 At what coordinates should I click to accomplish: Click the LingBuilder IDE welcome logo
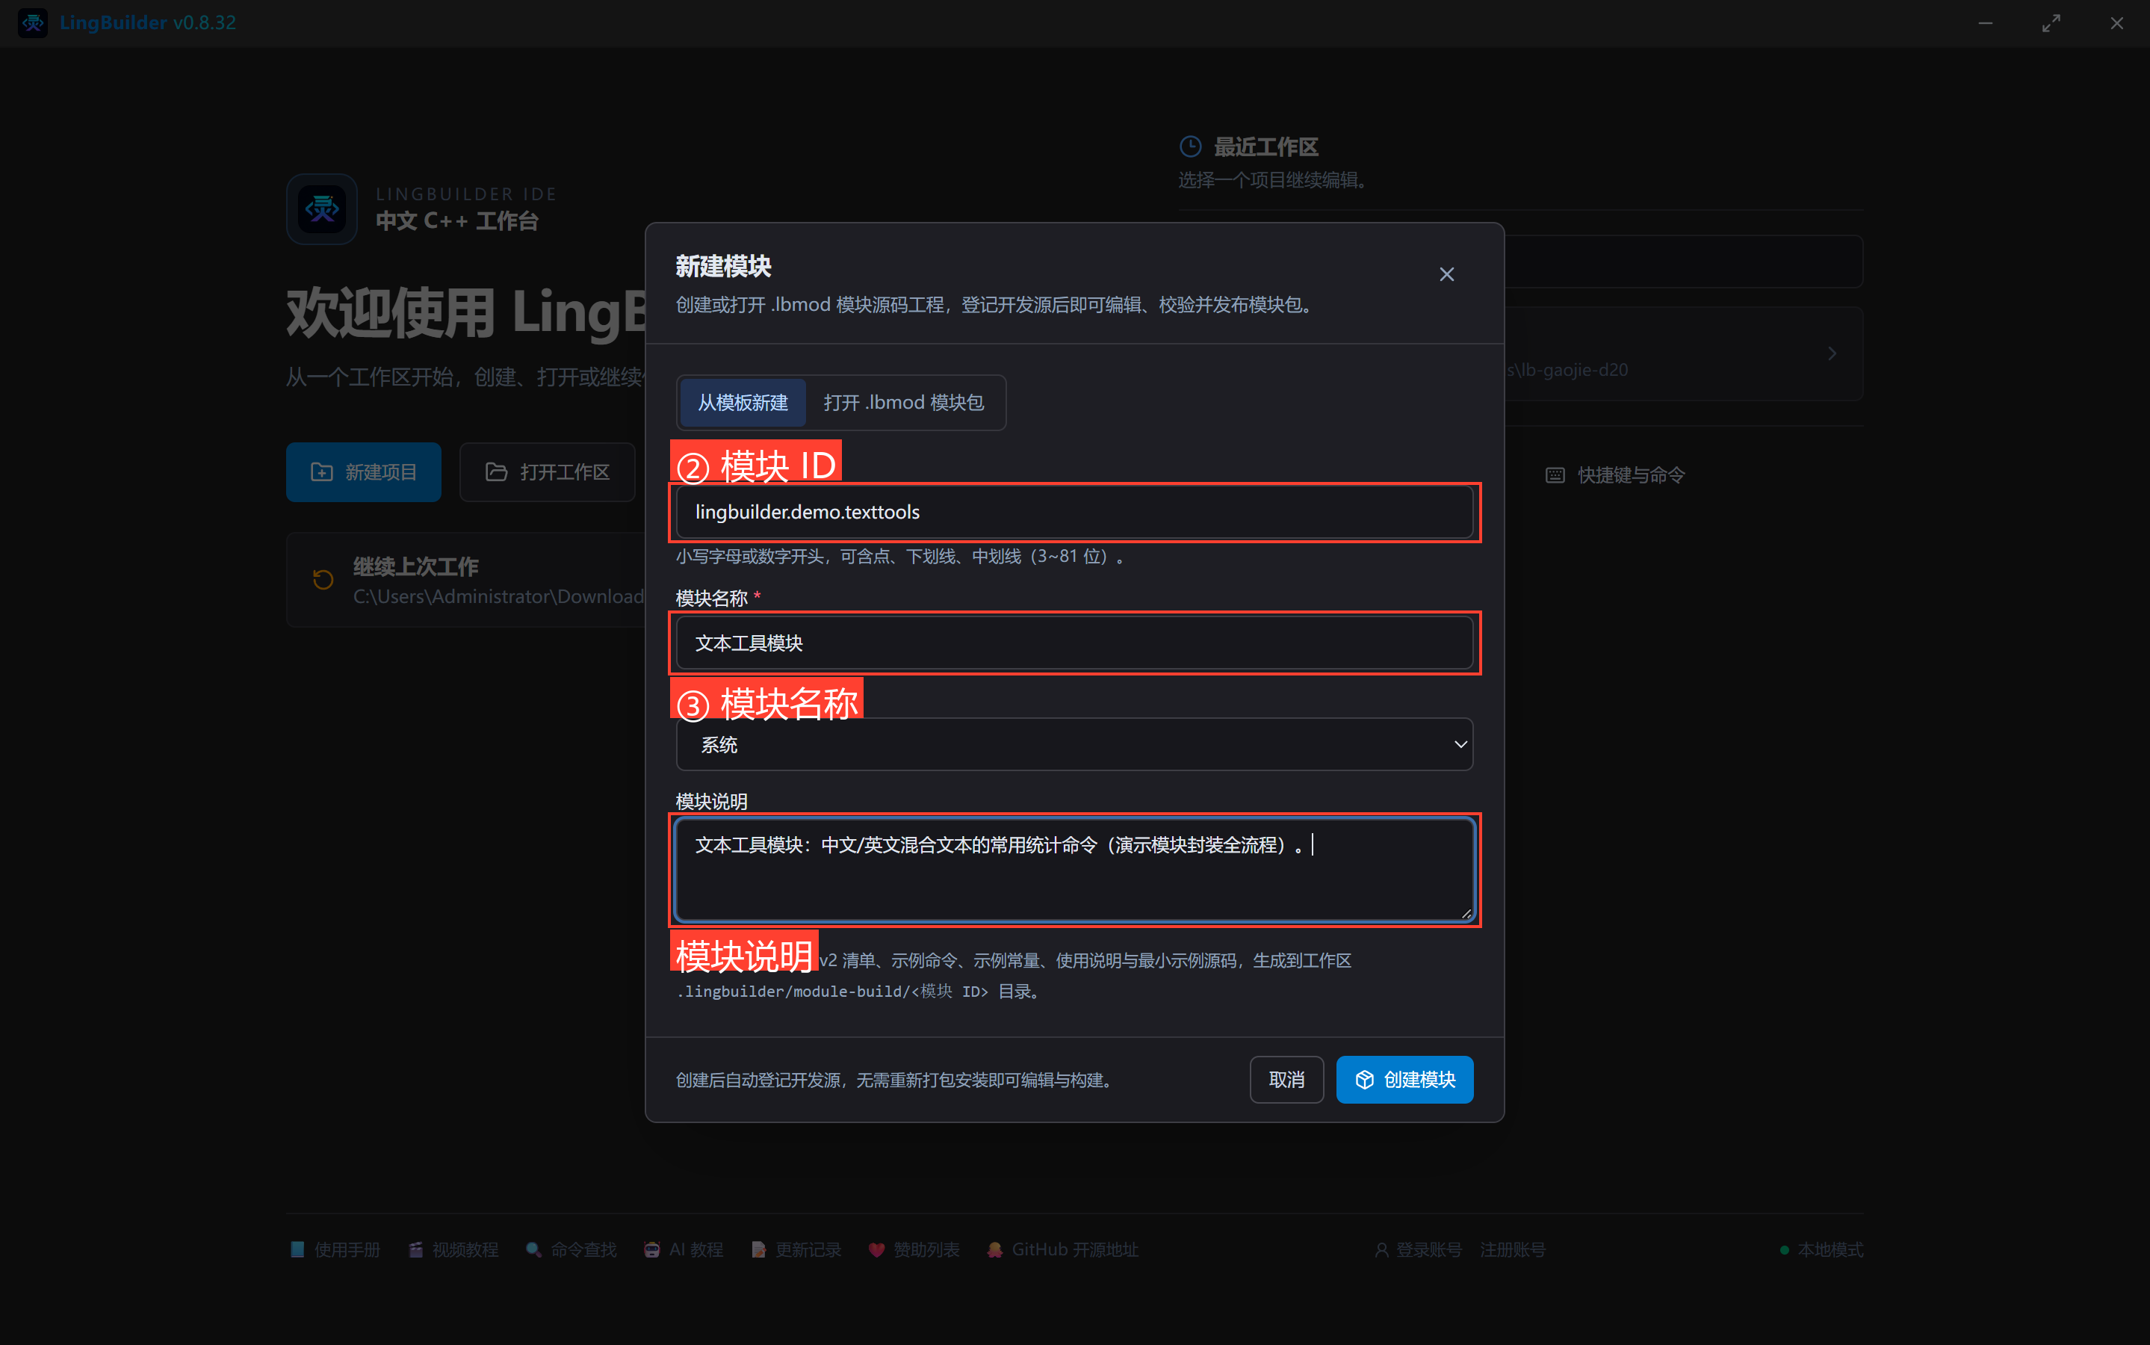coord(322,209)
